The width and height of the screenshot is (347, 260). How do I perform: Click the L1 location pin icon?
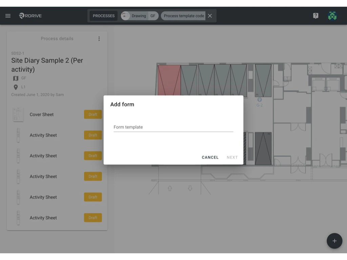click(15, 87)
